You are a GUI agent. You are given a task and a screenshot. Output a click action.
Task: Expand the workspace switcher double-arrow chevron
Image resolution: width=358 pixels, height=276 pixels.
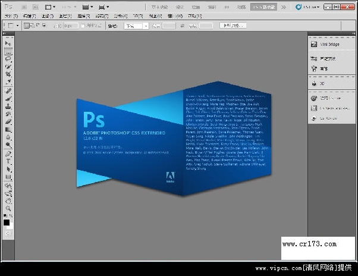[284, 7]
